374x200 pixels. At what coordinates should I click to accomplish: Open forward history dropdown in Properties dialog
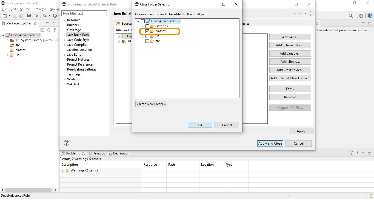click(x=305, y=13)
